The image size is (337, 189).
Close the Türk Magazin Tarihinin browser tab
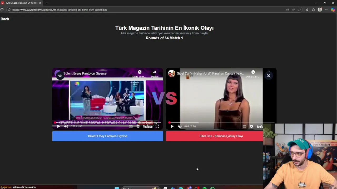[x=40, y=3]
